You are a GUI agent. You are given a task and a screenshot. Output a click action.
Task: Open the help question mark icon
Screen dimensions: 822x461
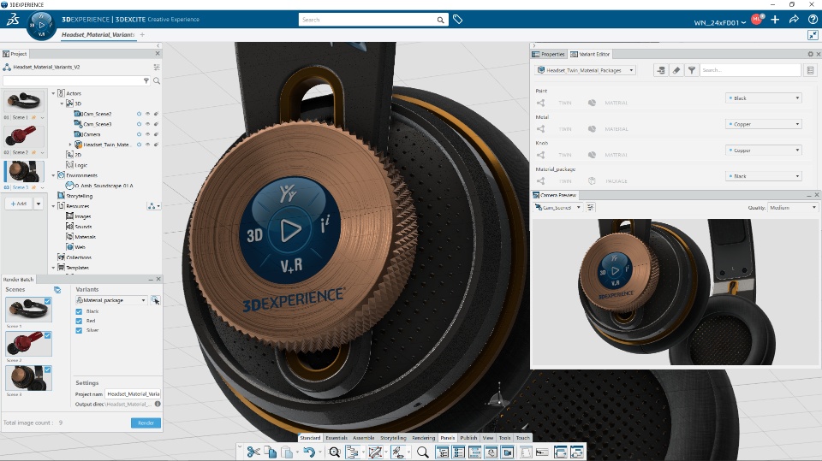(x=813, y=20)
